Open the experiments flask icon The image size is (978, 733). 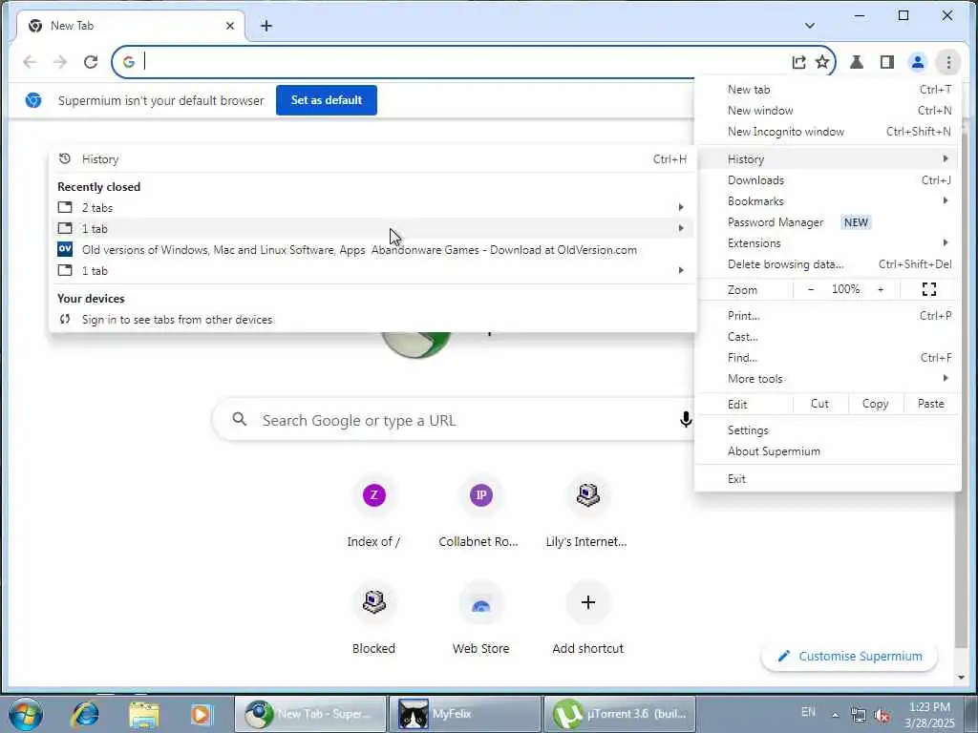(x=857, y=62)
